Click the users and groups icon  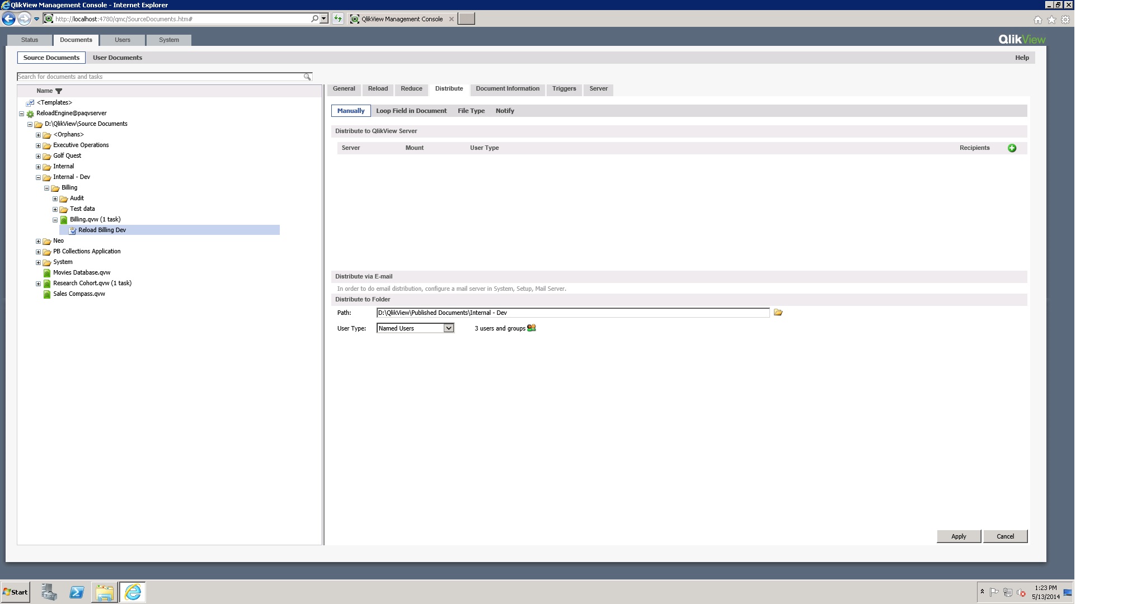[x=532, y=328]
